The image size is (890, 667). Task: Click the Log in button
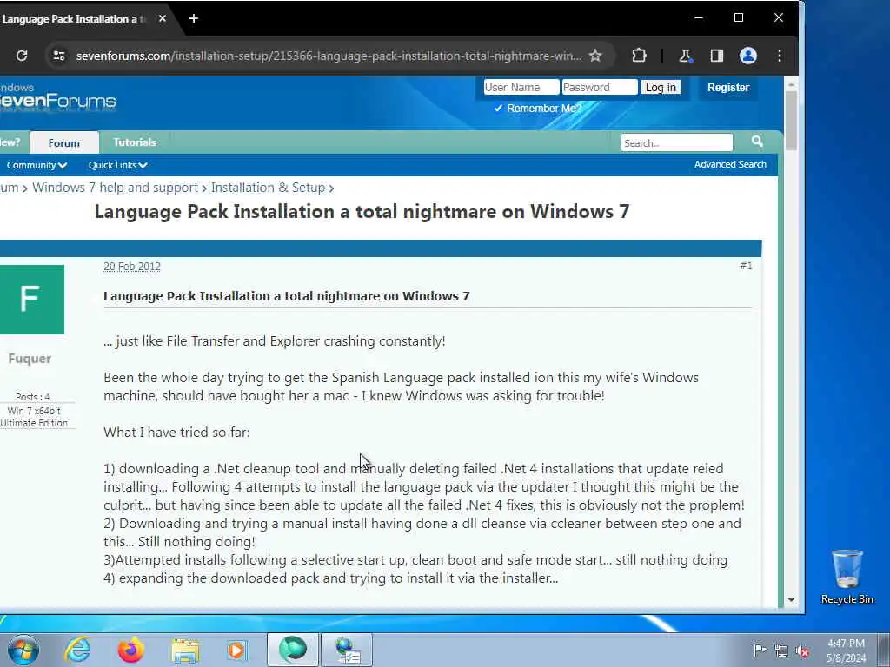[661, 88]
